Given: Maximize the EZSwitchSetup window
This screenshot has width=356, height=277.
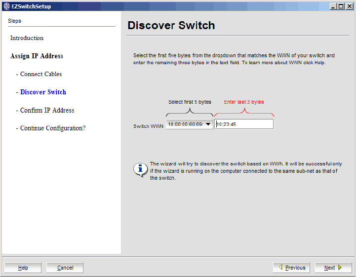Looking at the screenshot, I should (341, 6).
